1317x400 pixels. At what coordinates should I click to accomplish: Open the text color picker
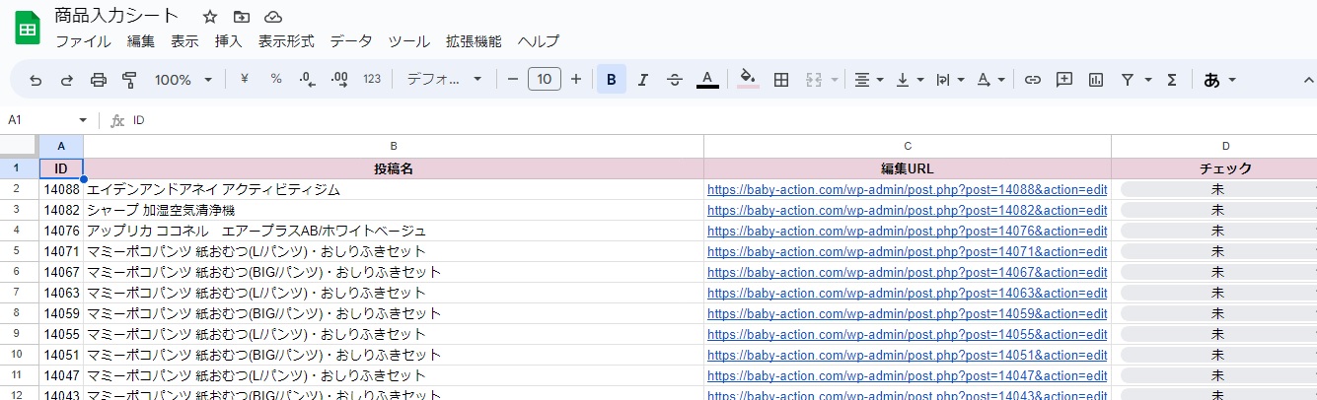[707, 80]
